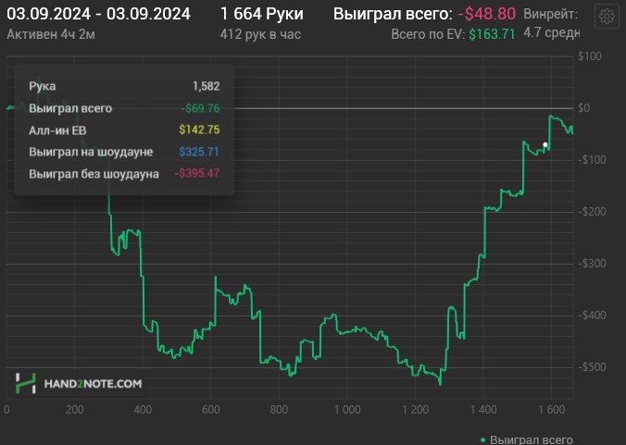
Task: Click the EV total value $163.71
Action: 492,34
